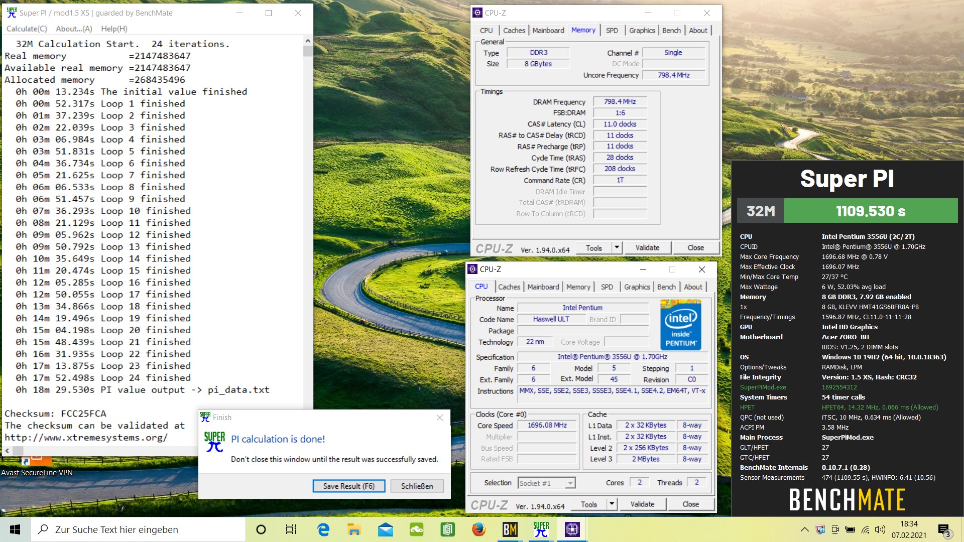Screen dimensions: 964x542
Task: Click the Super PI icon in Finish dialog
Action: pos(214,442)
